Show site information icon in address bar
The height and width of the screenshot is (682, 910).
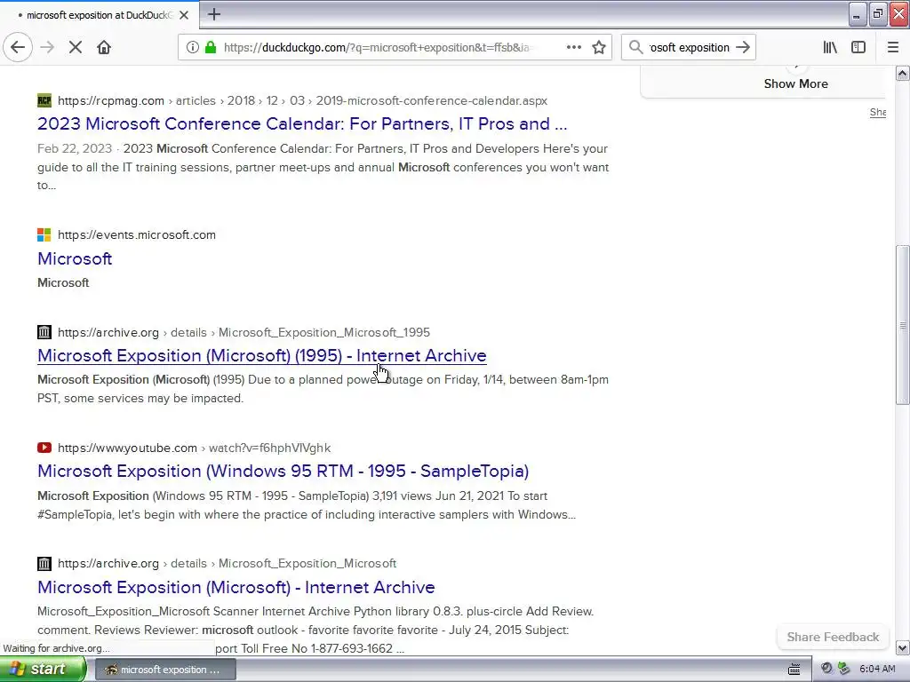(192, 47)
